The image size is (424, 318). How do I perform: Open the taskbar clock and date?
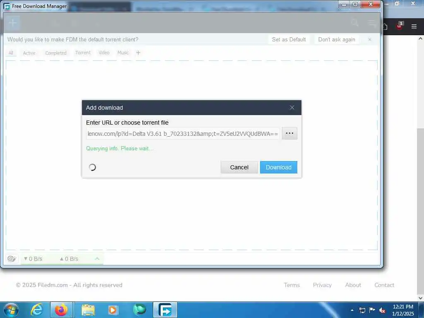(403, 310)
